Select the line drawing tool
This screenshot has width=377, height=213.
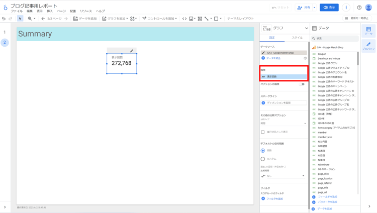(207, 19)
